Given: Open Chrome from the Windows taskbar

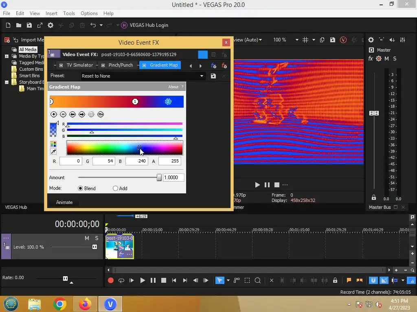Looking at the screenshot, I should 59,304.
